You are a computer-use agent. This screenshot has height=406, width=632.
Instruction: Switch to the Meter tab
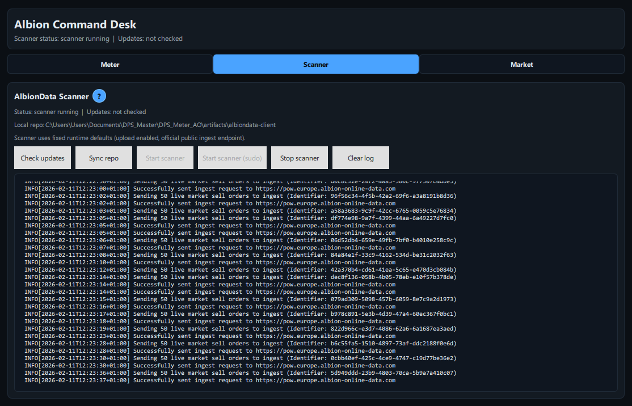(x=110, y=64)
